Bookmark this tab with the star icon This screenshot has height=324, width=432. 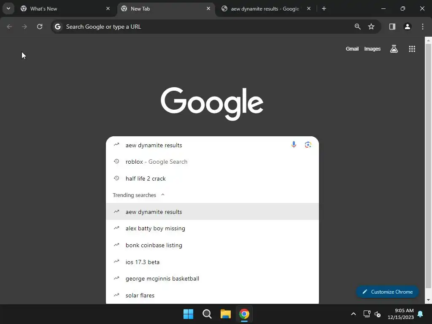click(371, 27)
